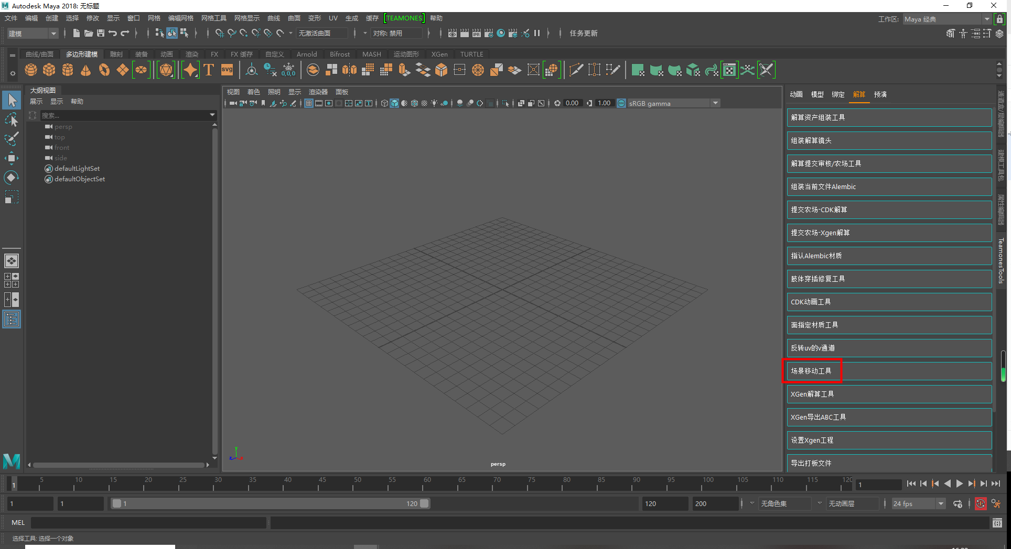1011x549 pixels.
Task: Activate the Move tool in the toolbox
Action: point(12,158)
